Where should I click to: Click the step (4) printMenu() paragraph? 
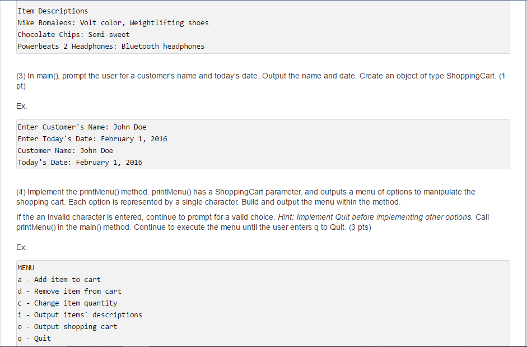click(x=245, y=197)
